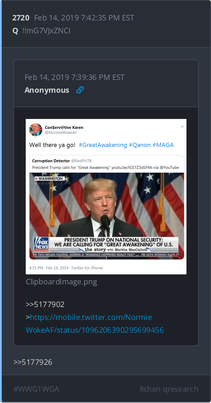Select the Feb 14, 2019 7:39:36 PM timestamp
The height and width of the screenshot is (403, 211).
pyautogui.click(x=75, y=77)
